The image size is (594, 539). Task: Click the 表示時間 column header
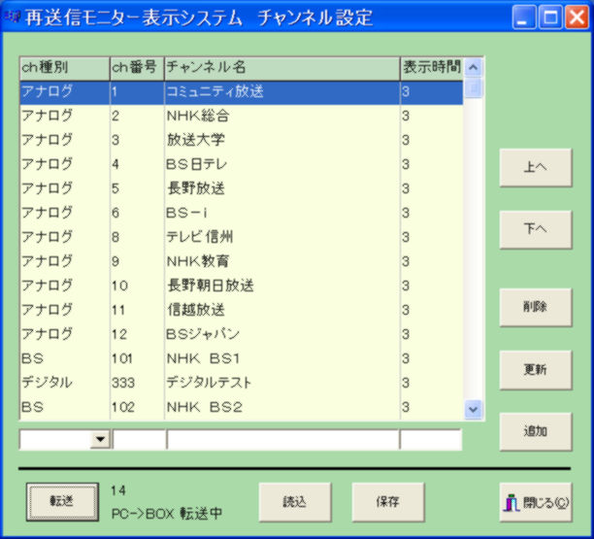432,68
